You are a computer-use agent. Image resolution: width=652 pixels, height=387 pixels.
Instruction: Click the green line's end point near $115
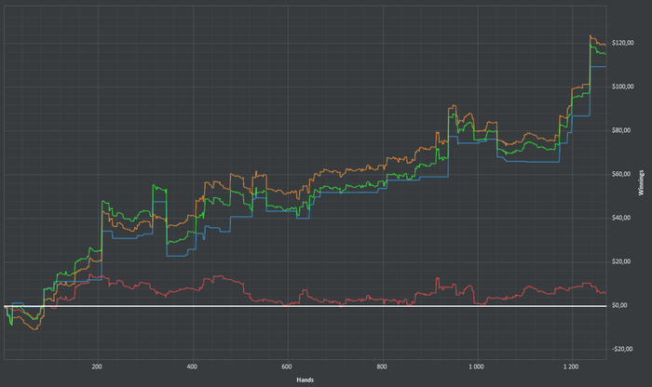(605, 54)
